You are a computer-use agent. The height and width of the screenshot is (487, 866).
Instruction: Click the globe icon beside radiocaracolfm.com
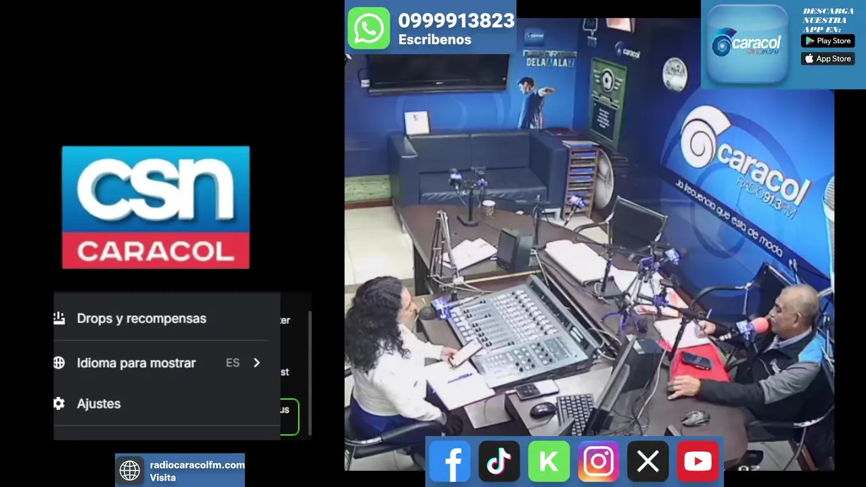click(x=130, y=470)
